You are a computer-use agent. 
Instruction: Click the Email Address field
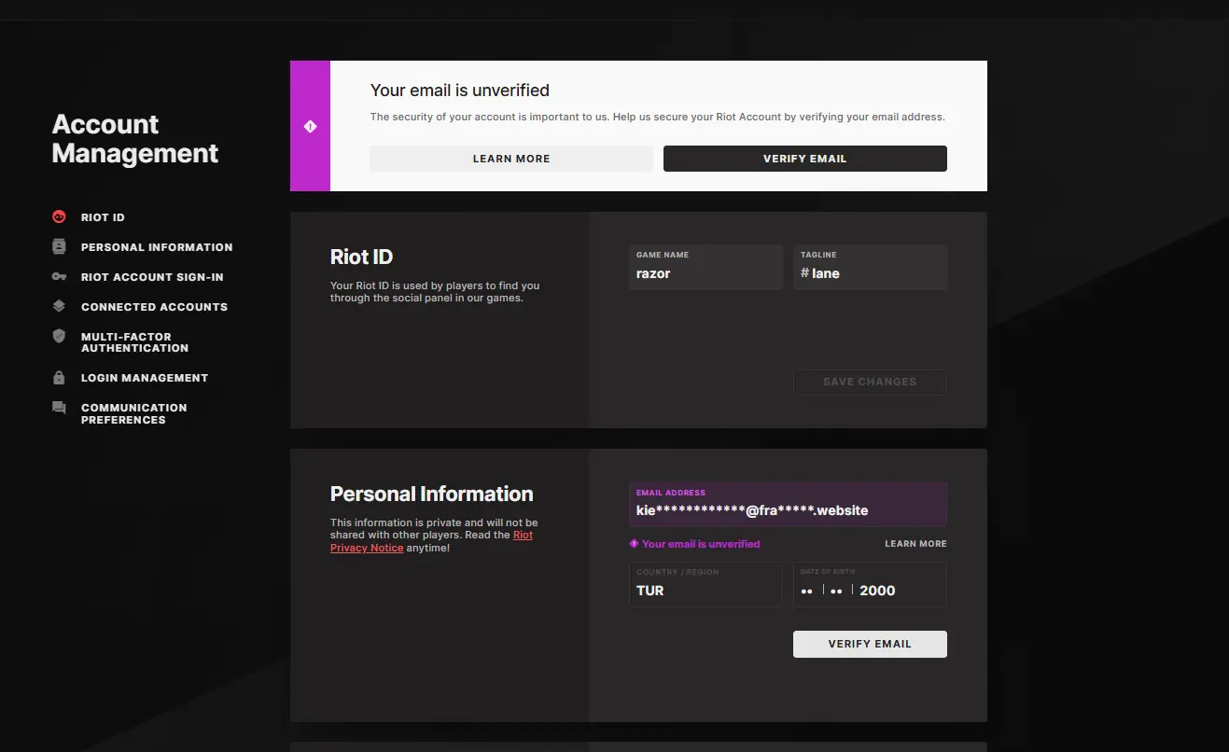point(788,505)
